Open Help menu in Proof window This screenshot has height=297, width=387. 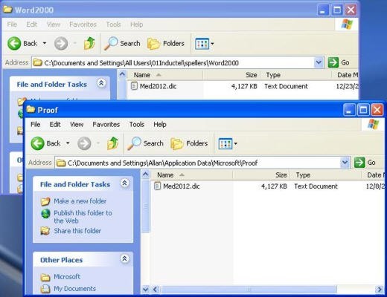click(x=160, y=124)
